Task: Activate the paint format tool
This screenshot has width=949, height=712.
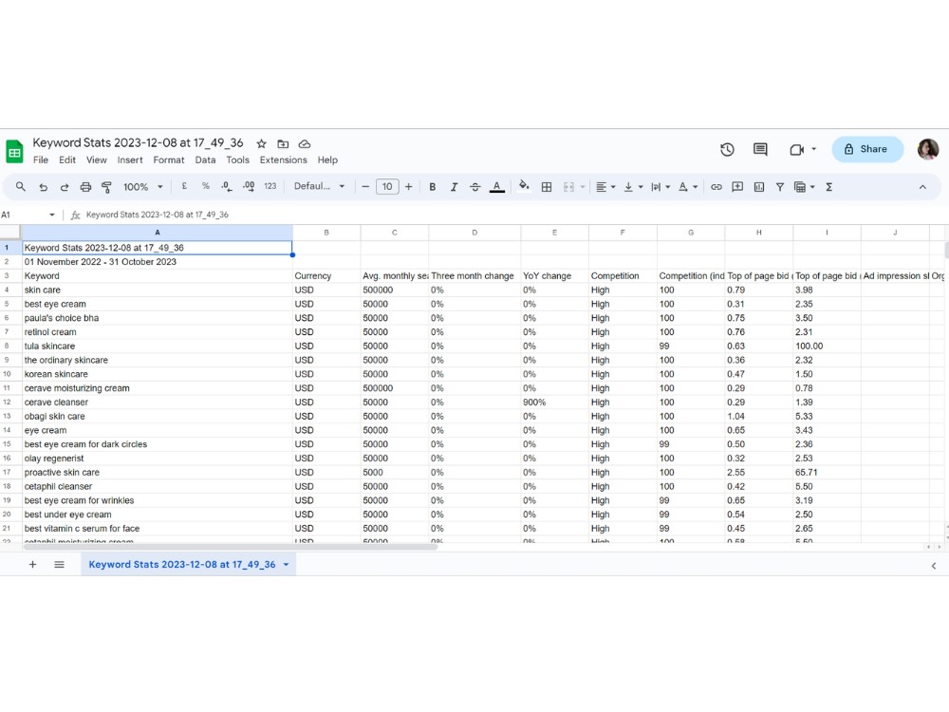Action: [106, 187]
